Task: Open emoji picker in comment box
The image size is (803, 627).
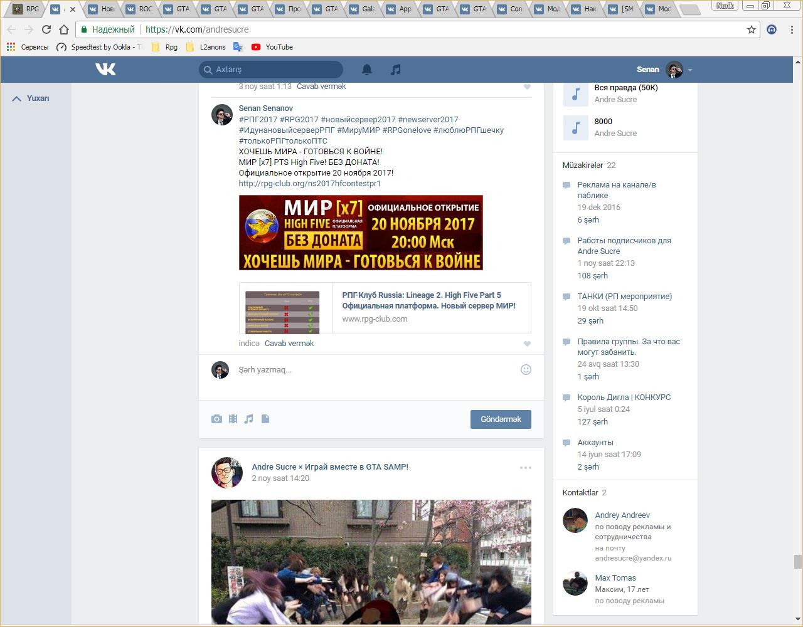Action: point(526,369)
